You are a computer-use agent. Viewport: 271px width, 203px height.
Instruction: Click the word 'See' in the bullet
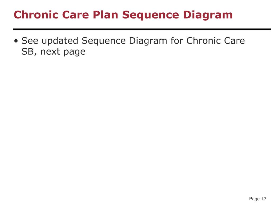pyautogui.click(x=30, y=41)
